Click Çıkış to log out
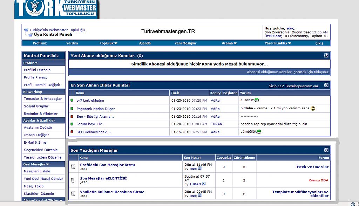Viewport: 359px width, 206px height. coord(319,43)
